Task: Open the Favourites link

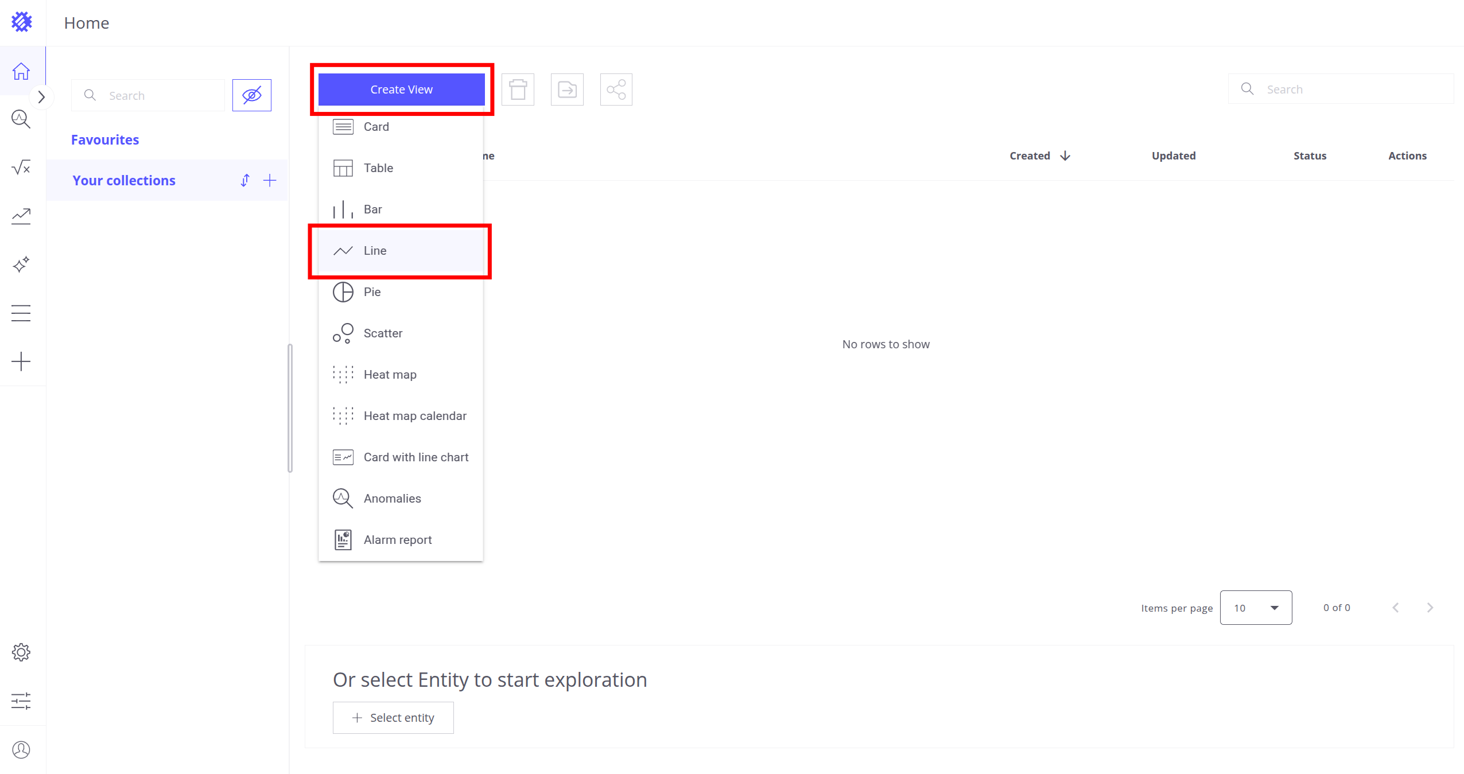Action: [x=105, y=140]
